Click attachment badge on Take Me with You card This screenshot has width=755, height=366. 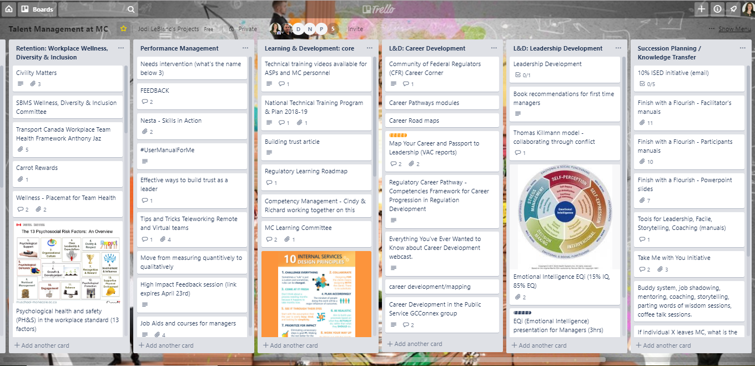click(662, 269)
